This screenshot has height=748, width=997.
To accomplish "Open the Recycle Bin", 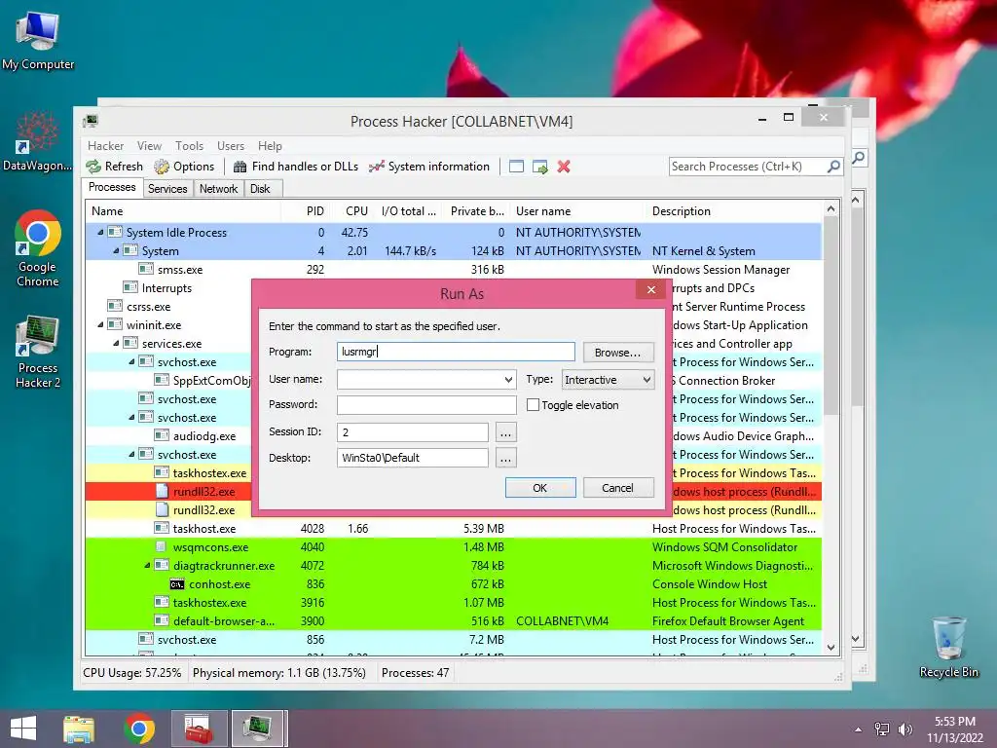I will (x=948, y=647).
